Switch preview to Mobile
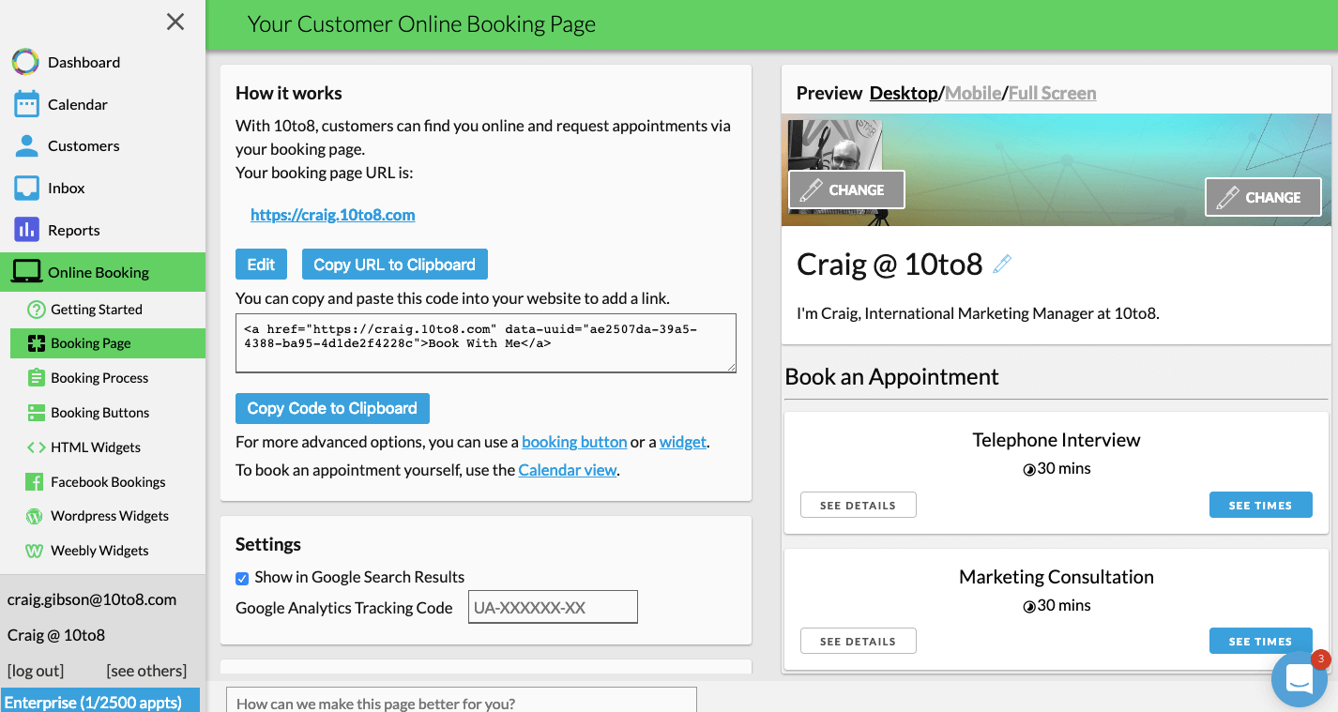 [x=972, y=93]
